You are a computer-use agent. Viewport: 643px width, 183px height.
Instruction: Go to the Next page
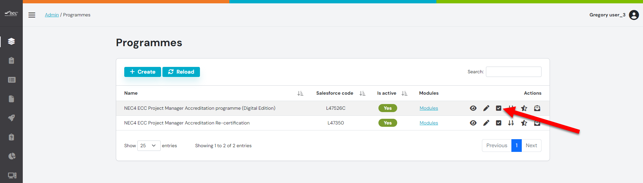tap(531, 146)
